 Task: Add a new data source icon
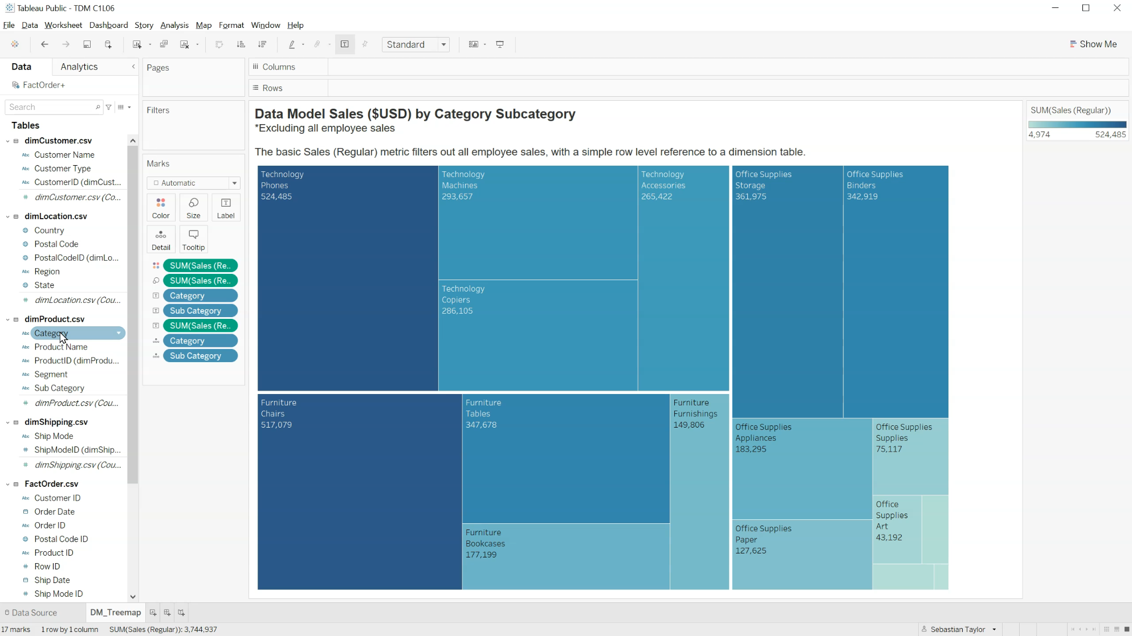108,44
